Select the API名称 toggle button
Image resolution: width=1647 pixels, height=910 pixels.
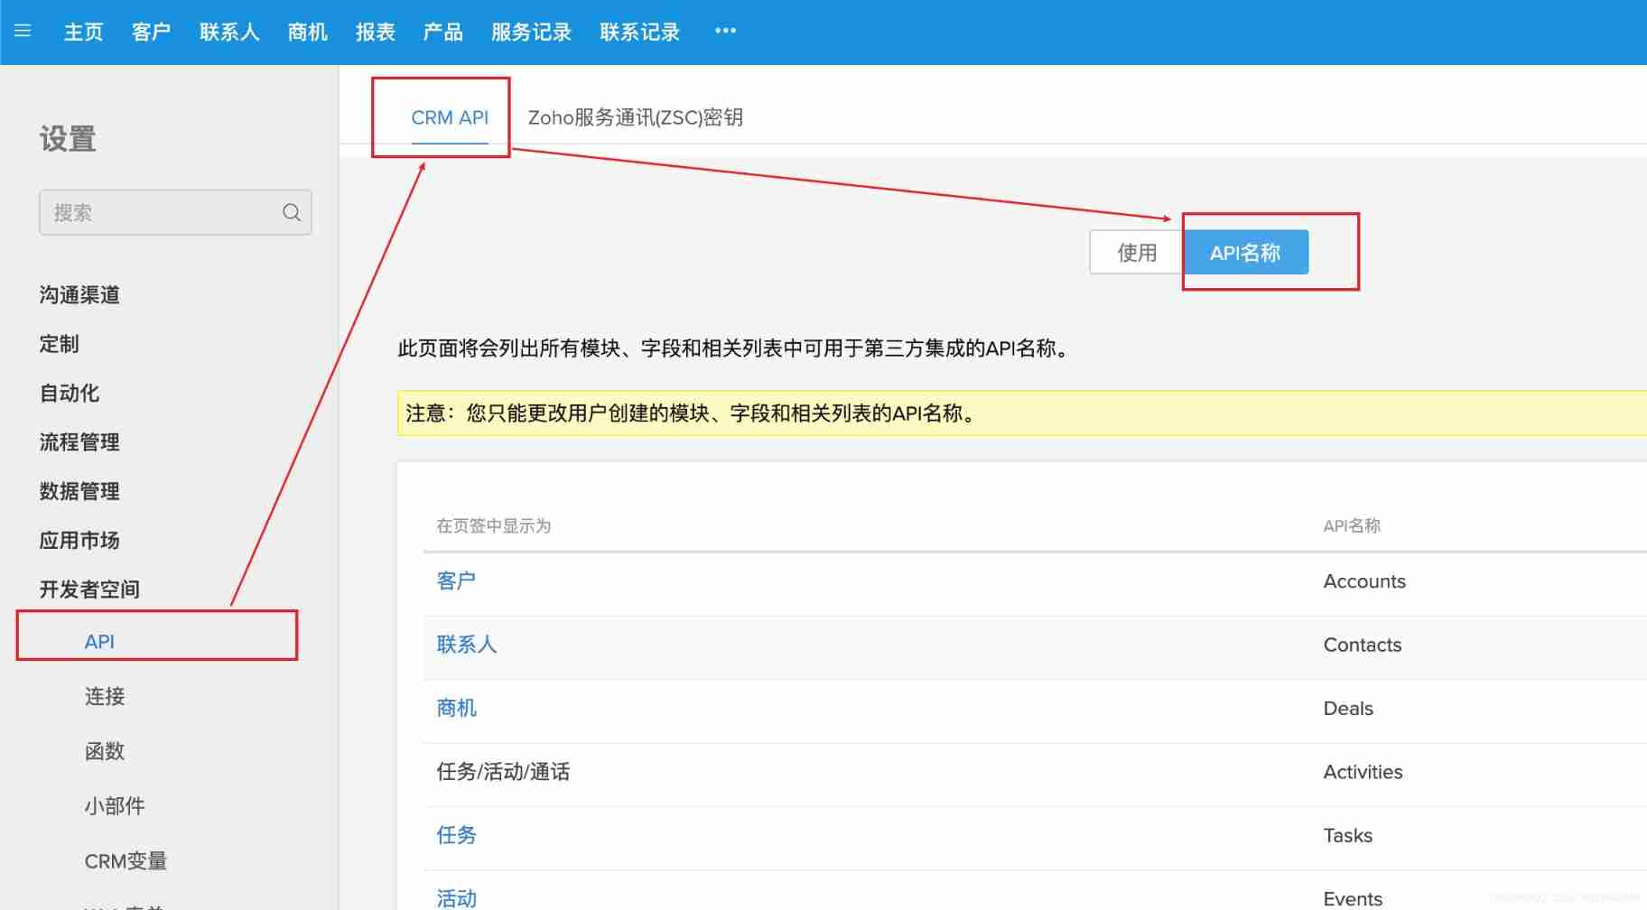[x=1245, y=252]
